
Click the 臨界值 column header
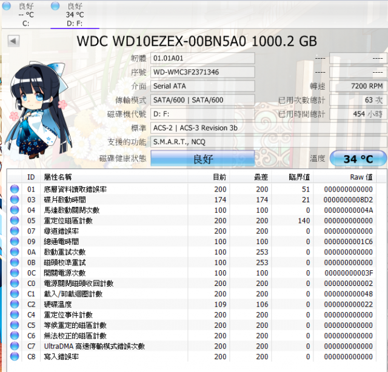292,177
